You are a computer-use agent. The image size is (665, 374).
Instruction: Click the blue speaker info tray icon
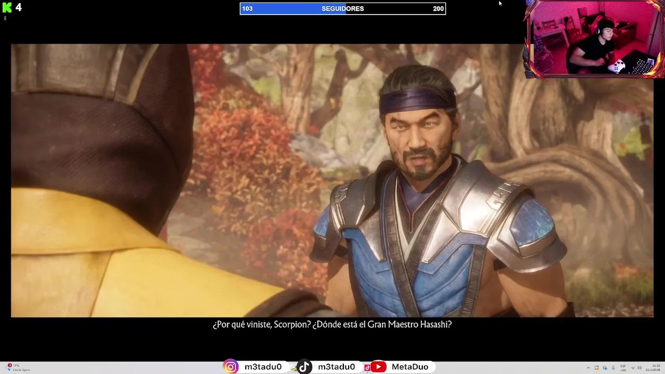[605, 368]
